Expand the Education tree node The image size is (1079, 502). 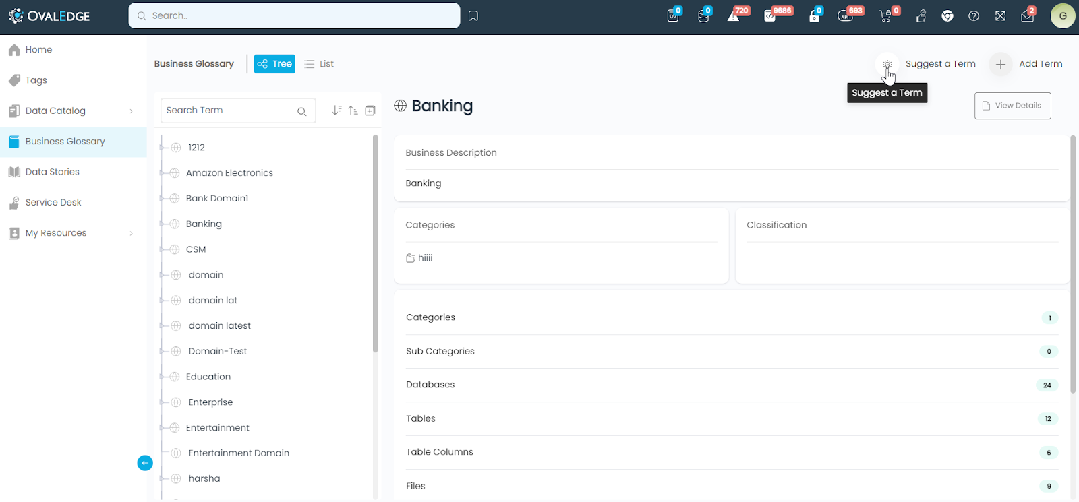[x=162, y=377]
